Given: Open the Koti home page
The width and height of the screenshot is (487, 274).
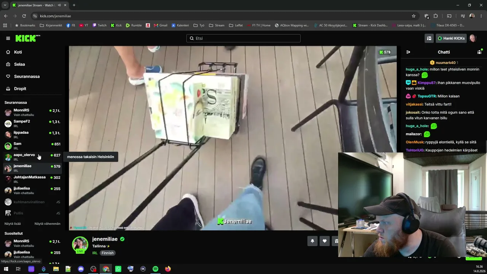Looking at the screenshot, I should 18,52.
